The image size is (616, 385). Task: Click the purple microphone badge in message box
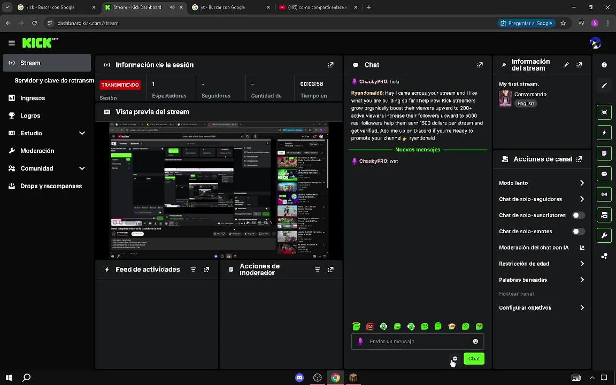click(360, 341)
